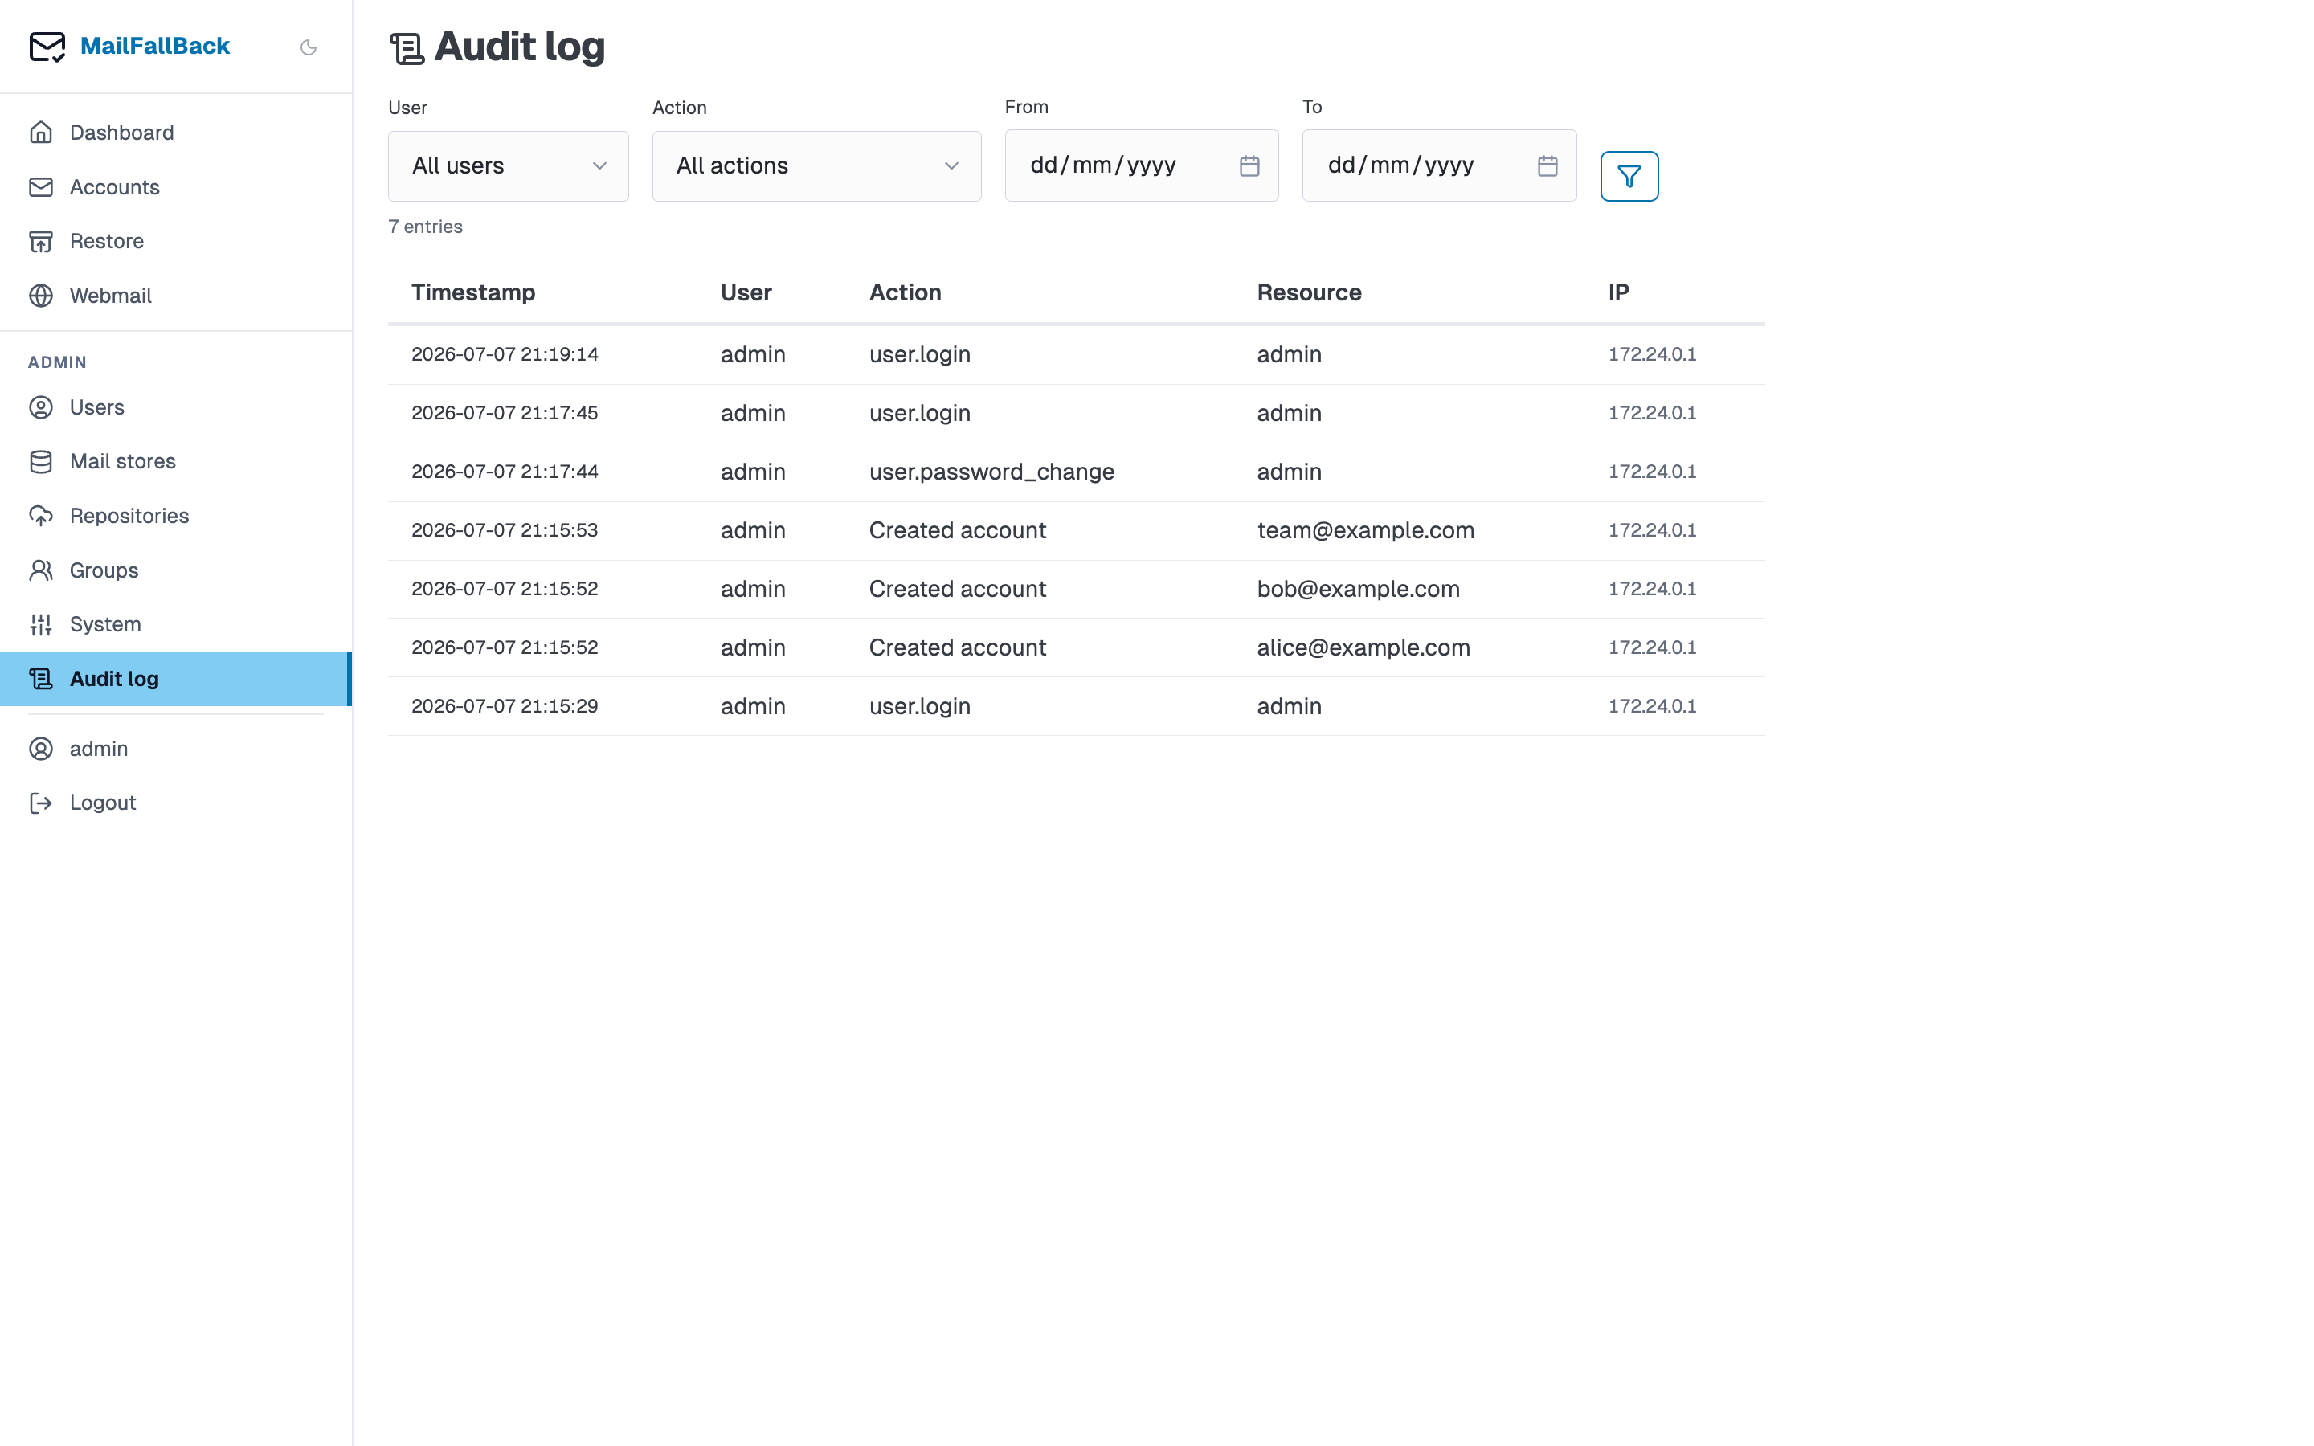Image resolution: width=2314 pixels, height=1446 pixels.
Task: Click the admin profile icon
Action: tap(41, 748)
